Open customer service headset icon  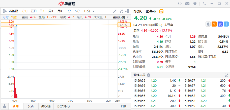[x=180, y=4]
